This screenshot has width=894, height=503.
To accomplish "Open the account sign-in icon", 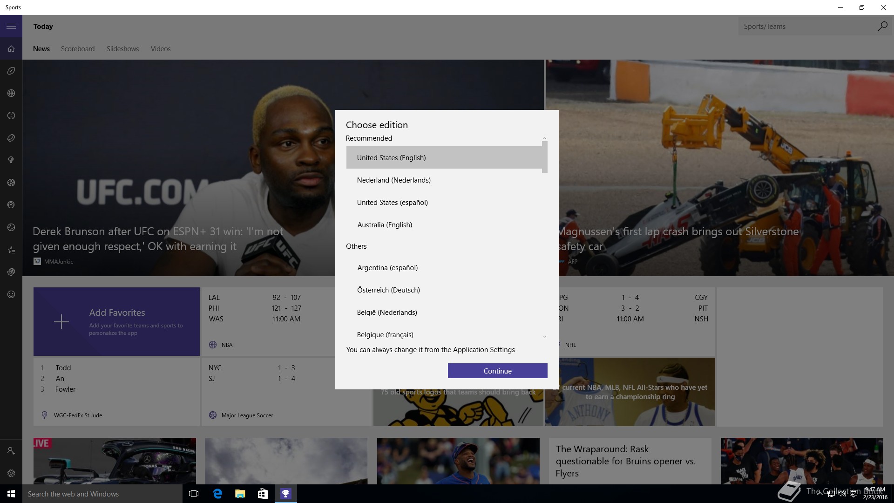I will pos(11,451).
